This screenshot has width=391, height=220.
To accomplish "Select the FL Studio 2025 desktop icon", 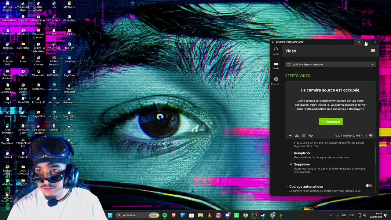I will click(x=8, y=61).
